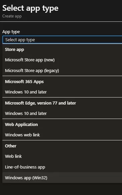
Task: Click the Store app group header
Action: click(14, 50)
